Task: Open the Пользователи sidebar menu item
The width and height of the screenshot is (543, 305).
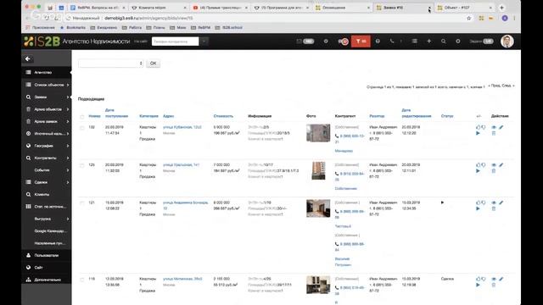Action: click(x=47, y=255)
